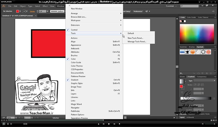This screenshot has height=127, width=218.
Task: Select the blue bar symbol
Action: click(x=182, y=52)
